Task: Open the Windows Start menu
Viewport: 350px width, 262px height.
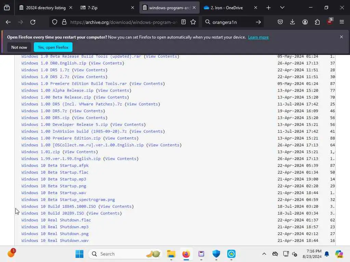Action: tap(79, 254)
